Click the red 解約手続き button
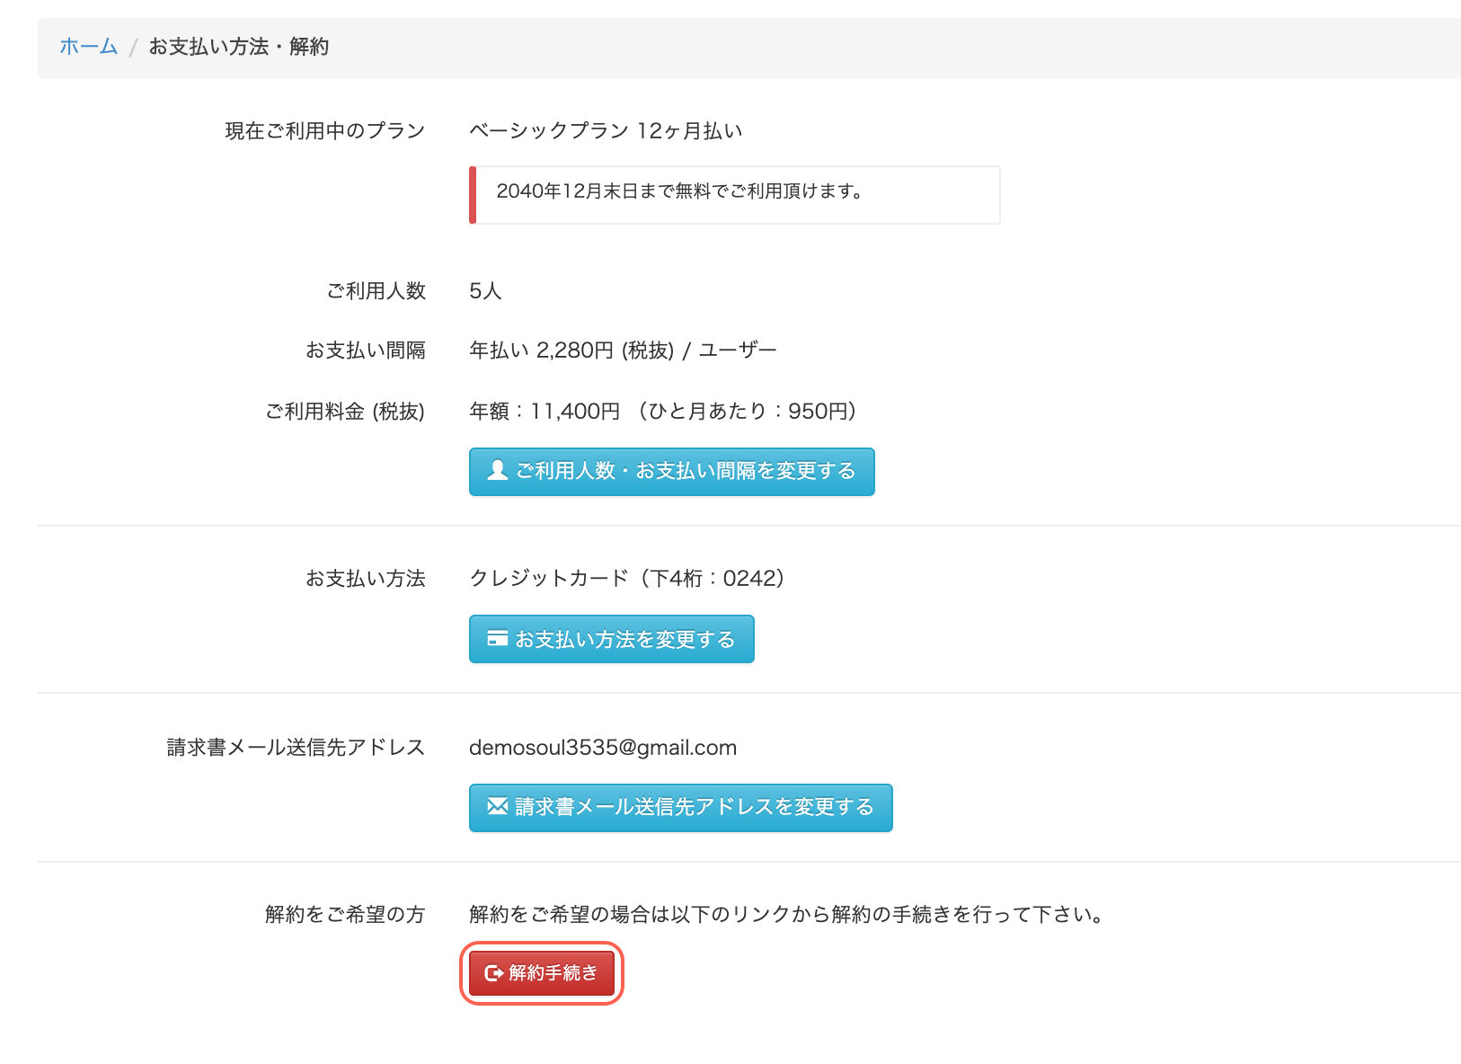1461x1064 pixels. pos(542,973)
